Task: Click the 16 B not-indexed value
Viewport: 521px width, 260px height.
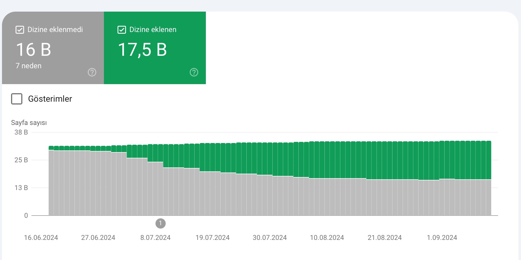Action: point(33,50)
